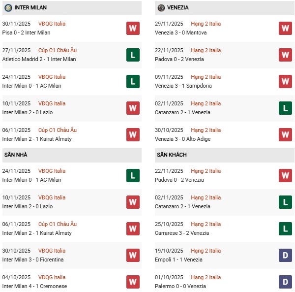The image size is (295, 292).
Task: Click the Venezia club logo
Action: [161, 8]
